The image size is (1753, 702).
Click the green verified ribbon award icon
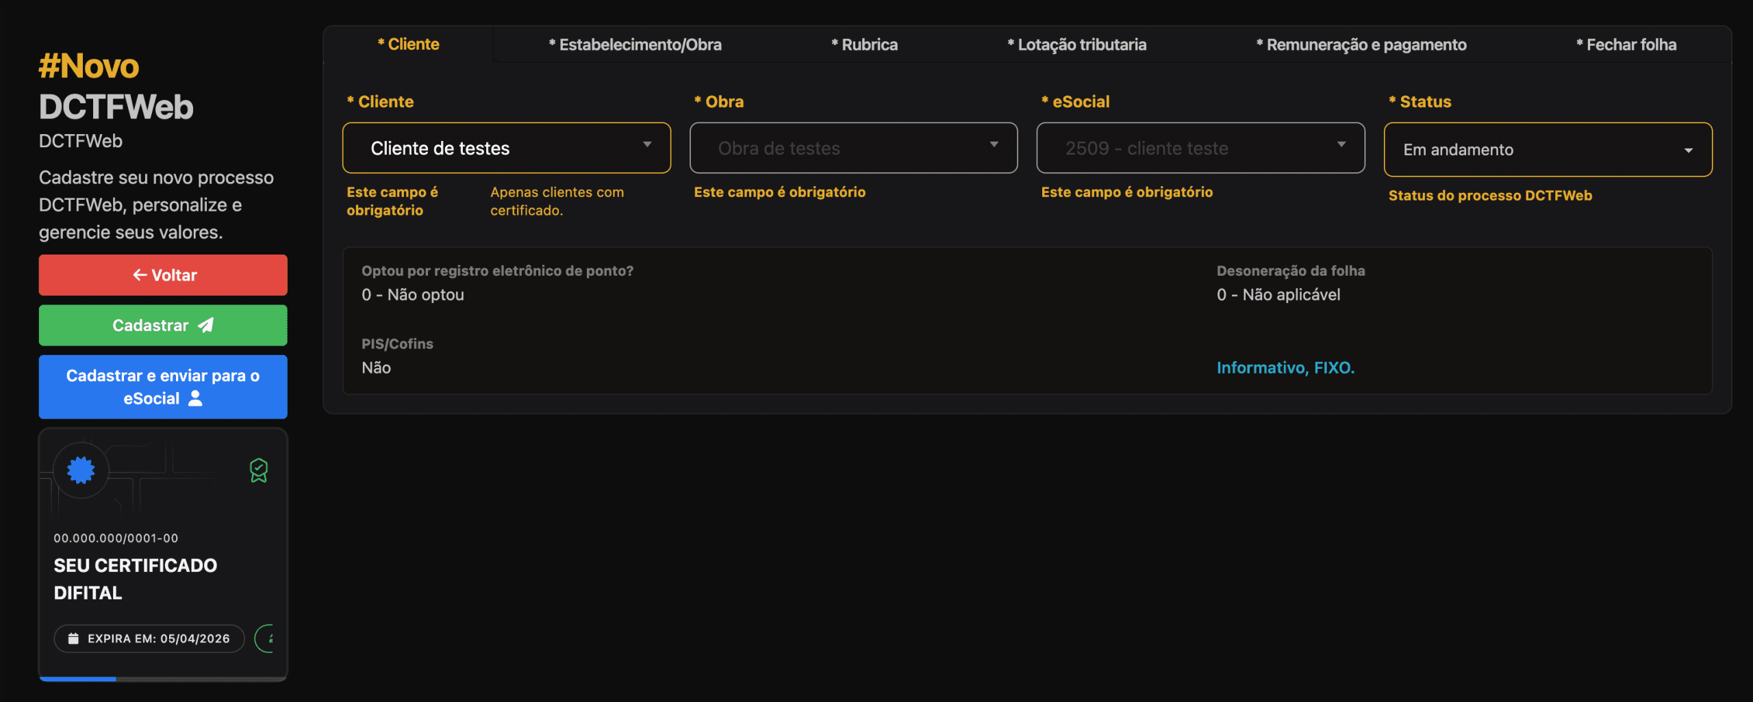[259, 470]
